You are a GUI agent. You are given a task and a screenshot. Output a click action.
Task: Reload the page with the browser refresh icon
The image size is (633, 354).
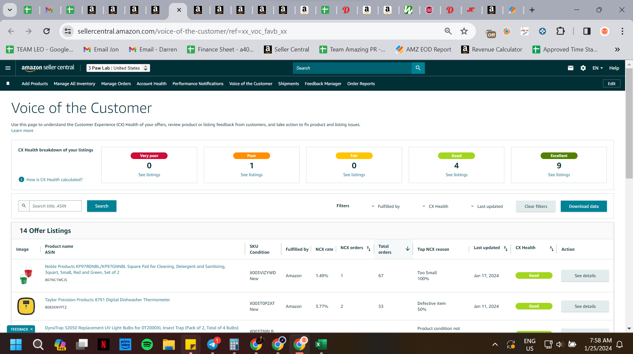[x=47, y=31]
